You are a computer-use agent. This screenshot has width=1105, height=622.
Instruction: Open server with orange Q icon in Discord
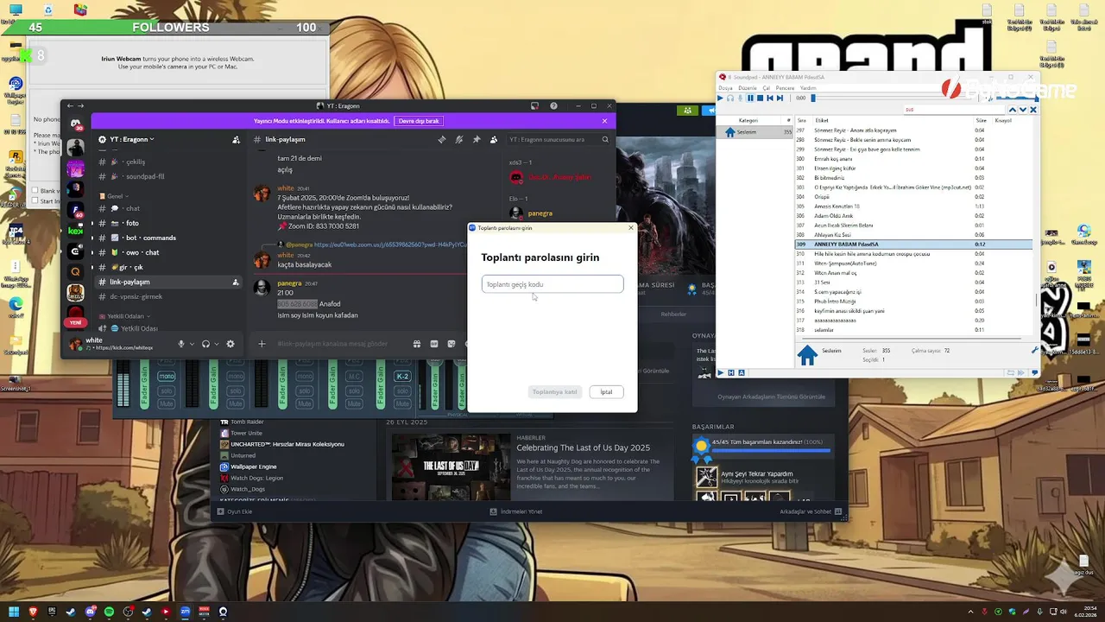(x=76, y=271)
